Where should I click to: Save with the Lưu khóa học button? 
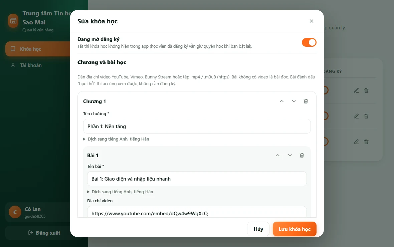coord(294,229)
